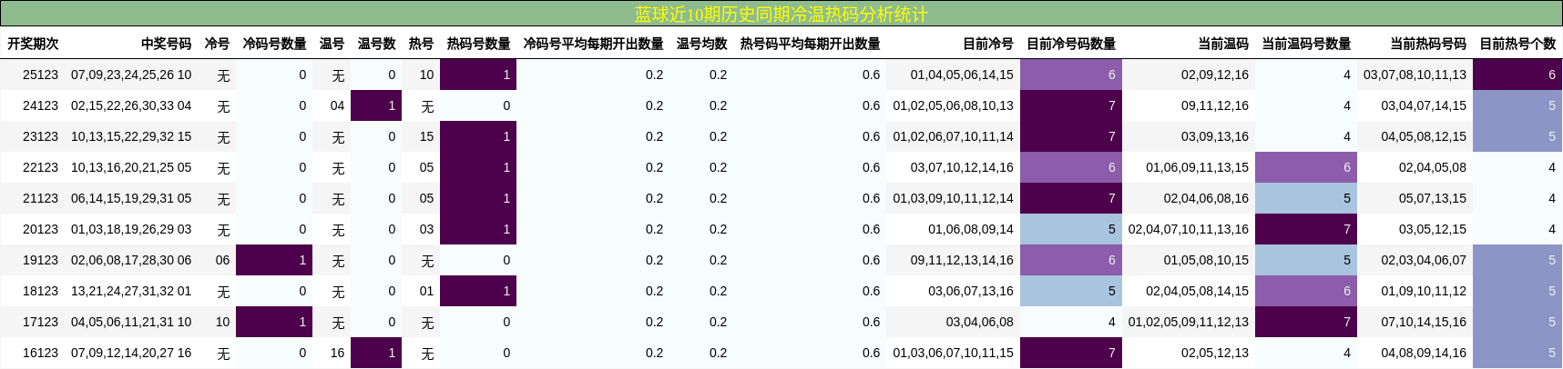
Task: Click winning numbers 06,14,15,19,29,31 05
Action: (x=131, y=198)
